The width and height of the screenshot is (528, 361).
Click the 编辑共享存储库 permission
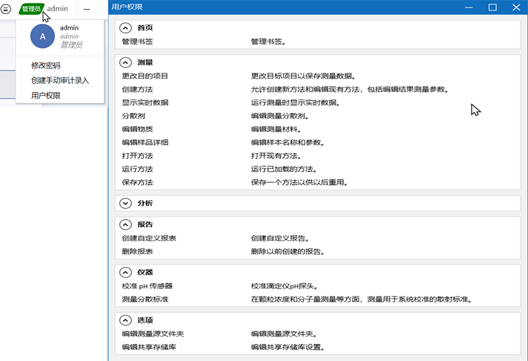[149, 347]
